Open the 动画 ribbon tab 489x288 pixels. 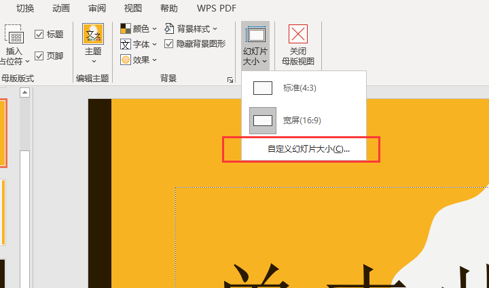[61, 8]
